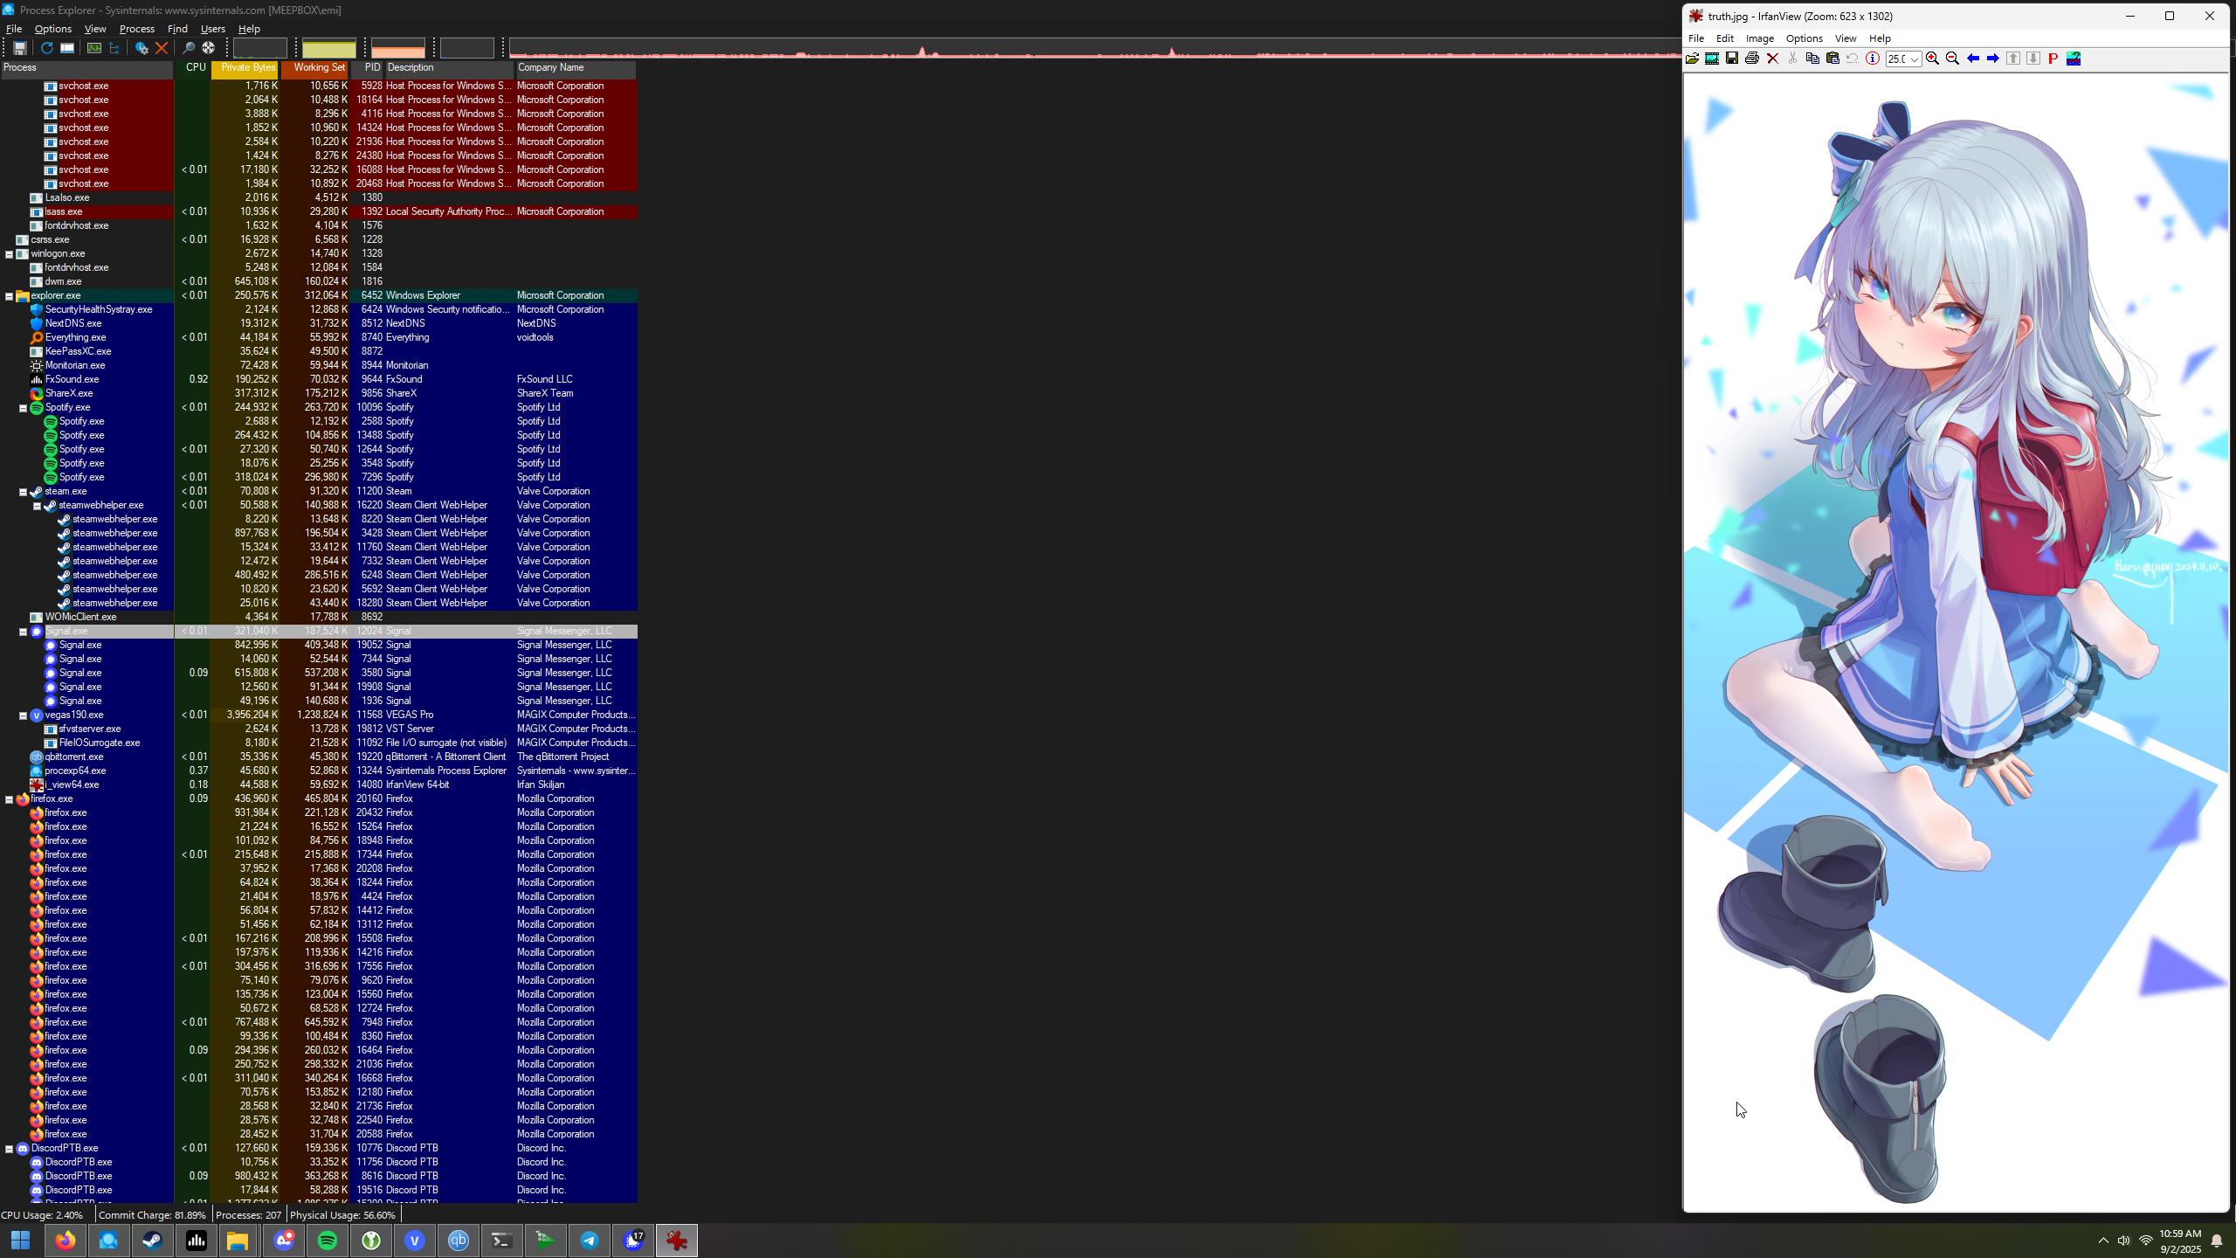Collapse the steam.exe tree node

(x=23, y=492)
